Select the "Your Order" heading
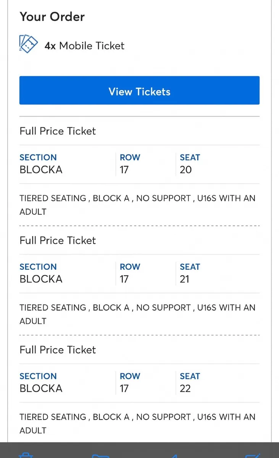Screen dimensions: 279x458 click(52, 17)
